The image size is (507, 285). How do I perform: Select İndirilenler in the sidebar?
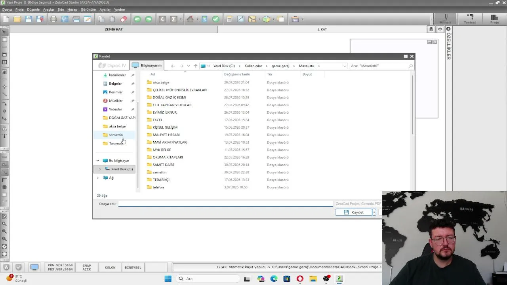(x=117, y=75)
